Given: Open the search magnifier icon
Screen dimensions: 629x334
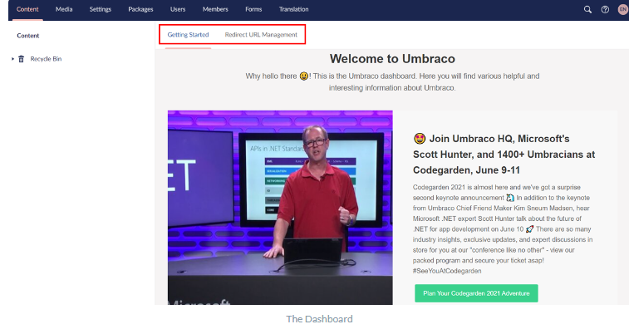Looking at the screenshot, I should 587,10.
